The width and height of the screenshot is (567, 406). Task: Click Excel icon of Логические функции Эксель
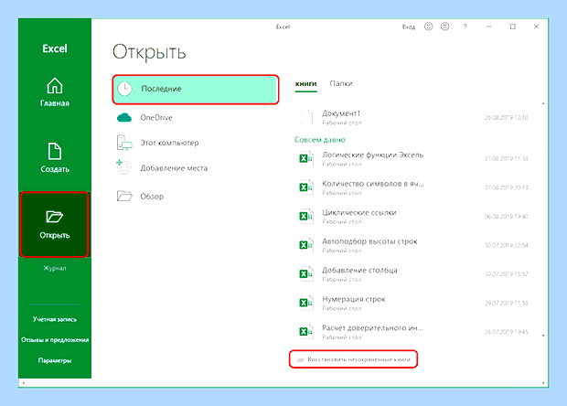tap(306, 158)
